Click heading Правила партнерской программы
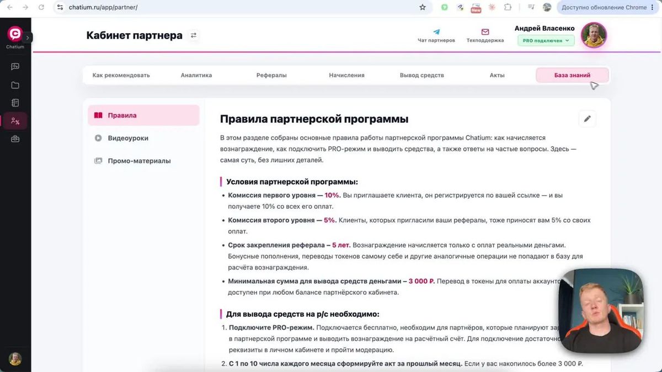 pos(314,119)
